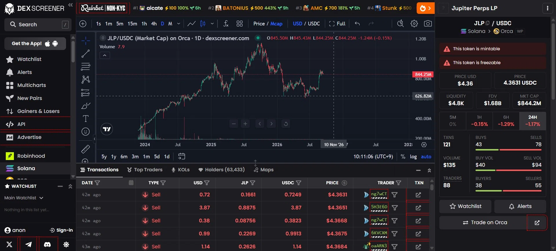Open the Holders tab
The height and width of the screenshot is (251, 556).
222,170
